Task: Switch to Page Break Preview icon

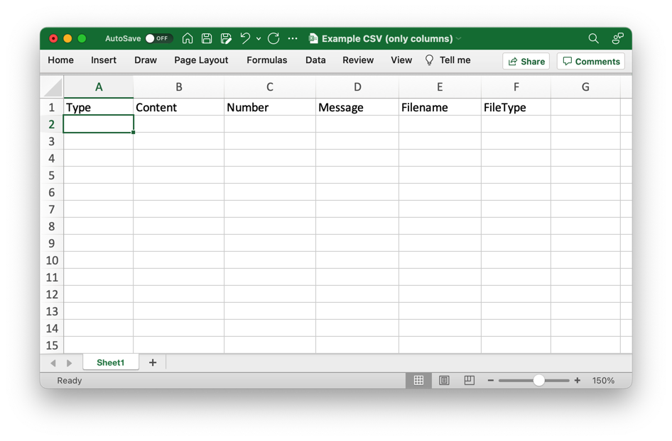Action: pyautogui.click(x=470, y=380)
